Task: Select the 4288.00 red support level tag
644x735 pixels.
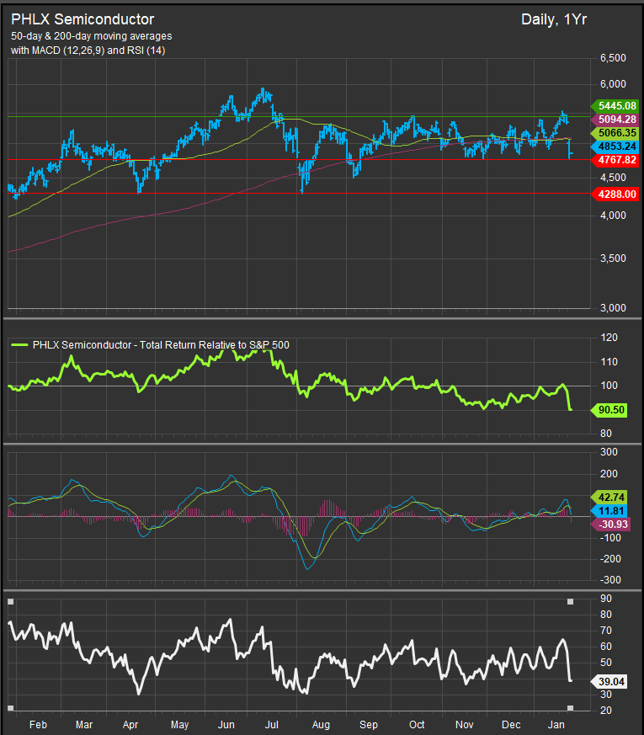Action: 615,194
